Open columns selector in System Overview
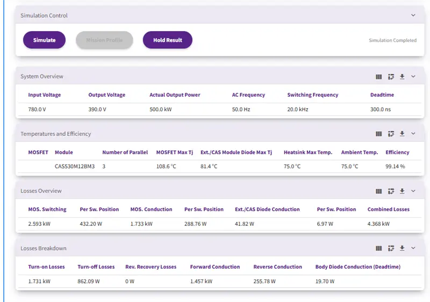This screenshot has width=430, height=302. pos(379,77)
